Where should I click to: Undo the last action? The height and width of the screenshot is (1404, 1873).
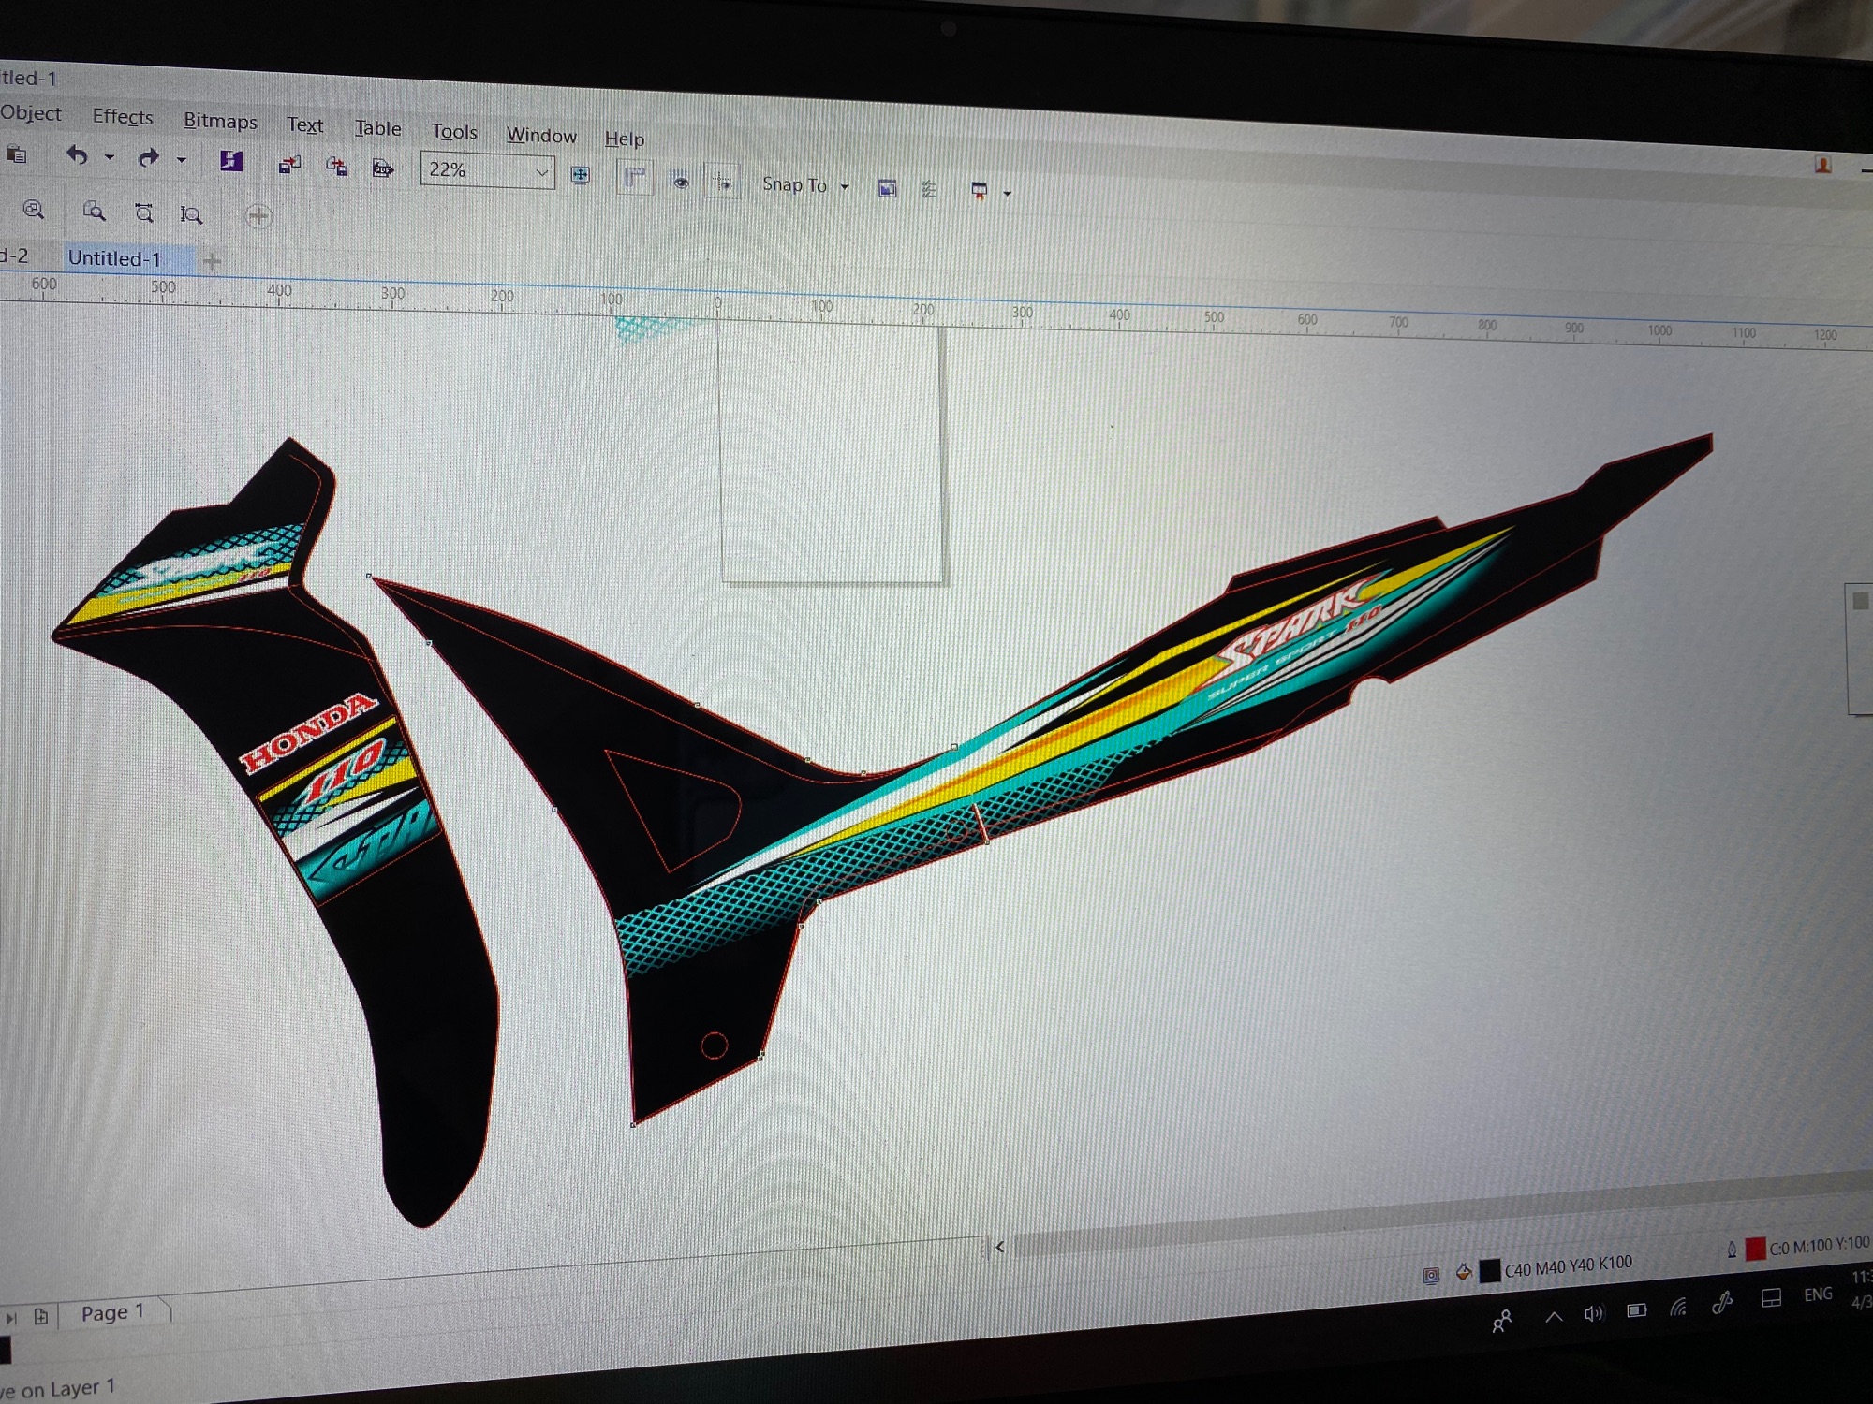(78, 156)
